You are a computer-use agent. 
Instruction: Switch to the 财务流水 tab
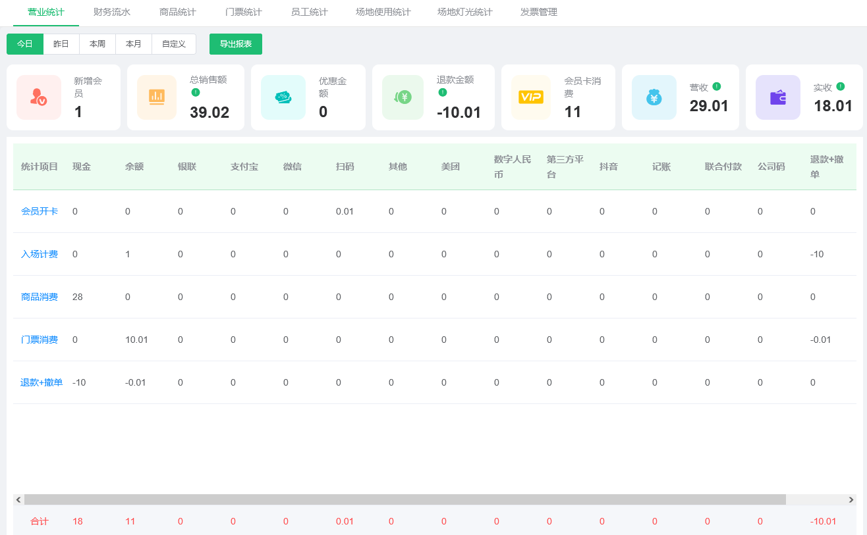click(x=112, y=12)
